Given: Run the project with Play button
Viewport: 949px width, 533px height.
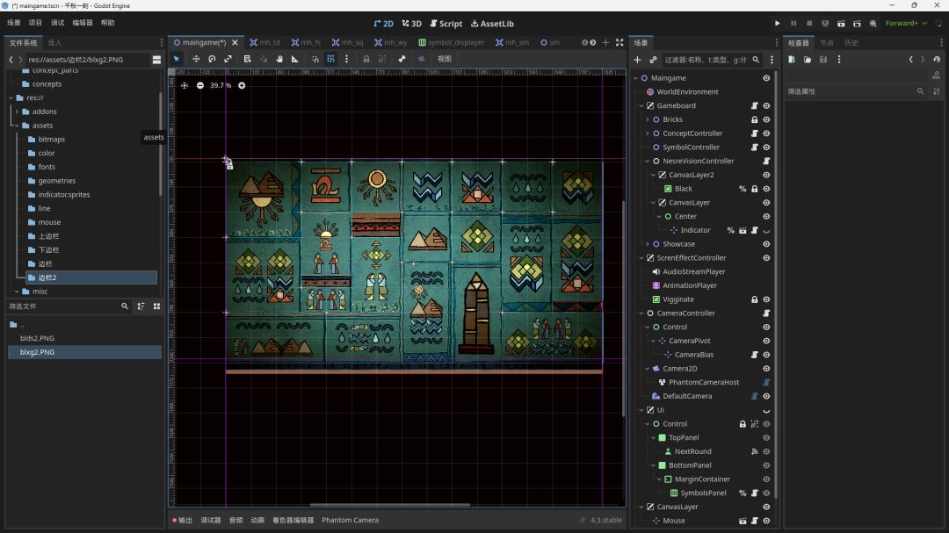Looking at the screenshot, I should pyautogui.click(x=777, y=24).
